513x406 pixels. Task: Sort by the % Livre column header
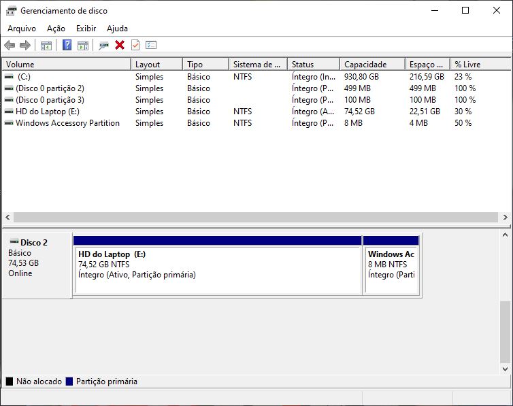tap(480, 64)
